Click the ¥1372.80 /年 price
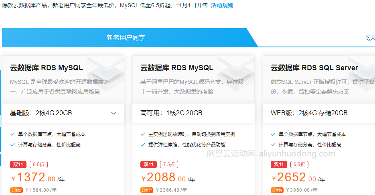The width and height of the screenshot is (375, 195). point(38,178)
